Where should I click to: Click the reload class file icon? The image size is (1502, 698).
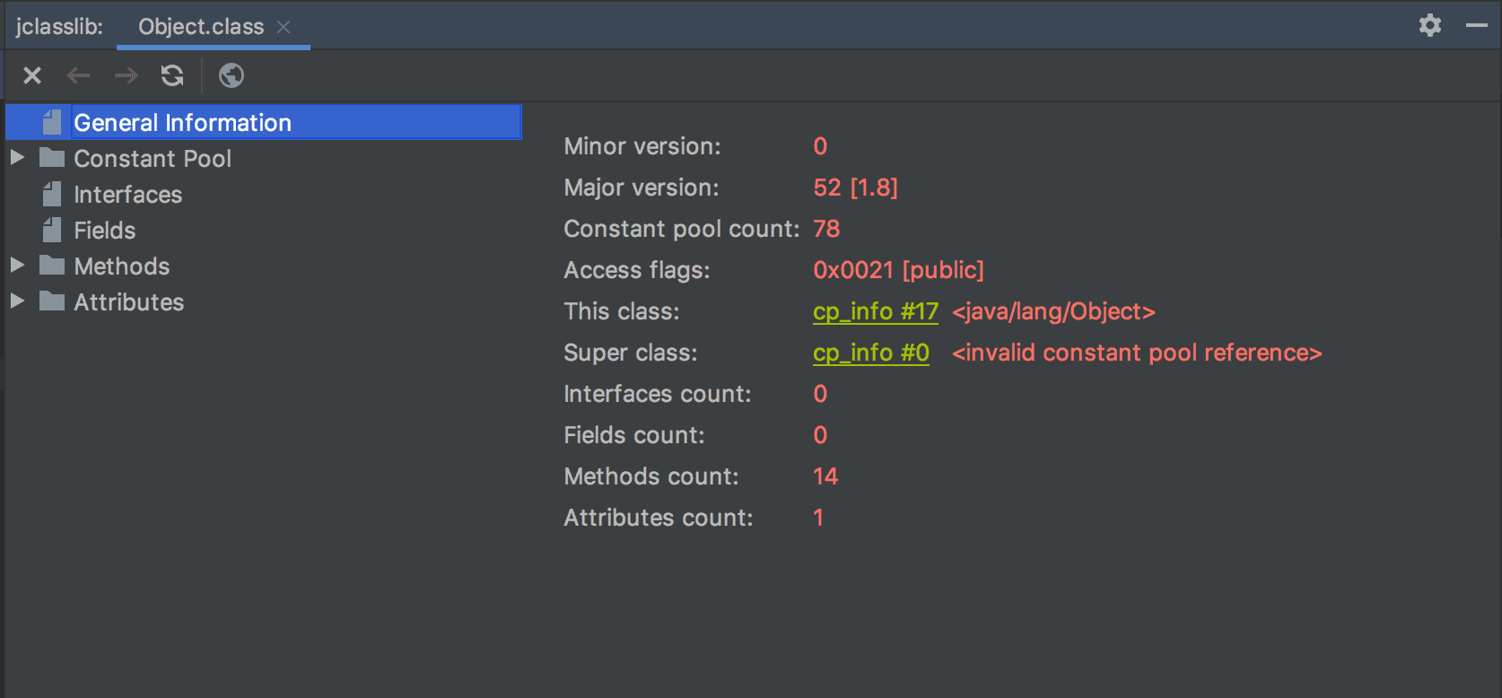(172, 75)
